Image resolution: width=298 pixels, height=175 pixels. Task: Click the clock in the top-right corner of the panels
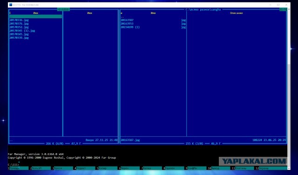(283, 9)
